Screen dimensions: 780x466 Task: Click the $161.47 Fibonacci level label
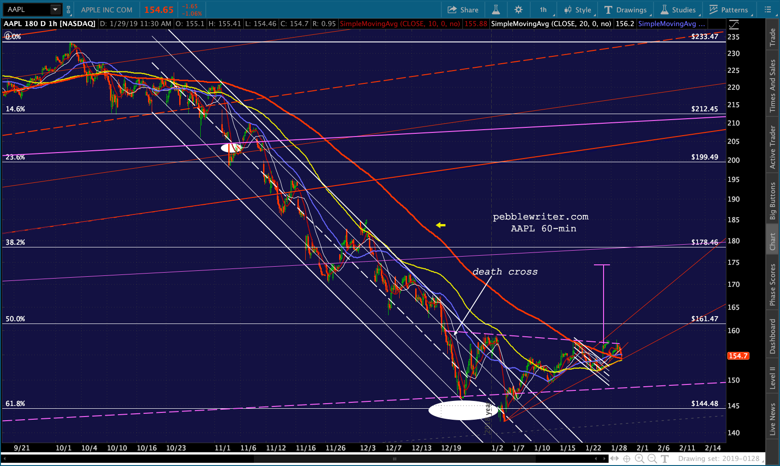tap(704, 319)
